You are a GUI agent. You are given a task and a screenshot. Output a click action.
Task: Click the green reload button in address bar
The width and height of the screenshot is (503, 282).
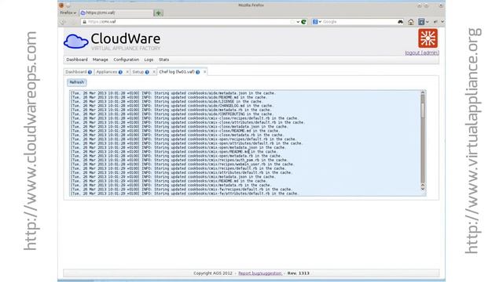pos(303,22)
